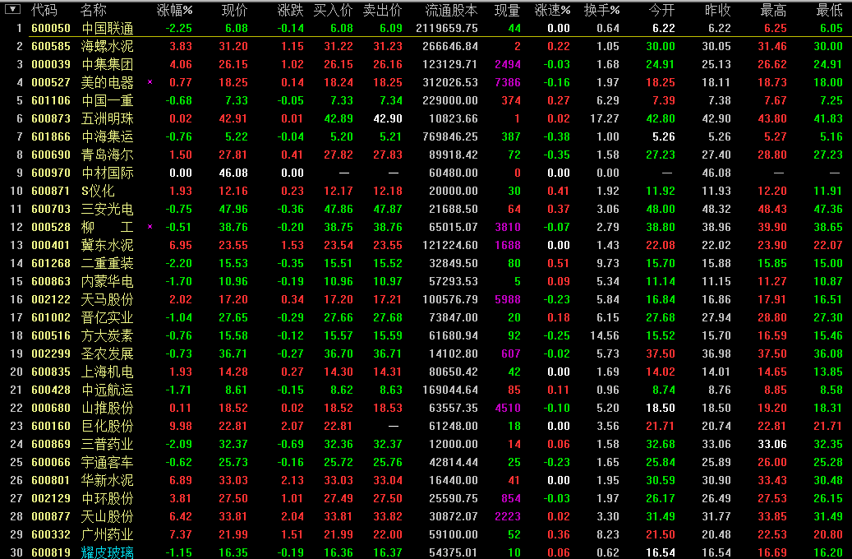Select the stock name 天马股份

[x=107, y=299]
